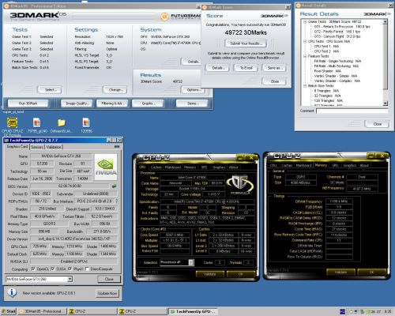The width and height of the screenshot is (395, 316).
Task: Click the Result Details scrollbar up arrow
Action: pos(386,22)
